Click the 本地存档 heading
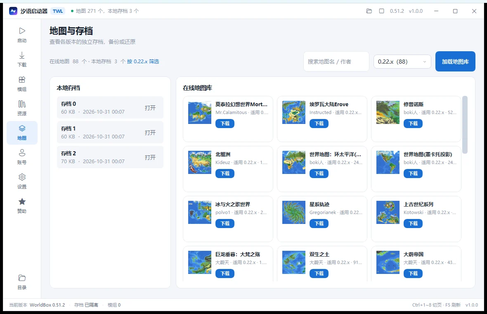The width and height of the screenshot is (487, 314). (69, 88)
